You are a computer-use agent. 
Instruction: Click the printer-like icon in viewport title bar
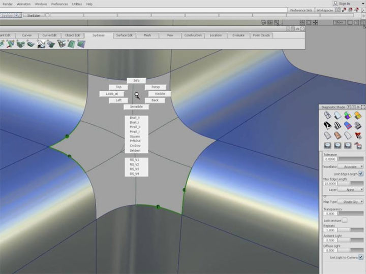(263, 22)
